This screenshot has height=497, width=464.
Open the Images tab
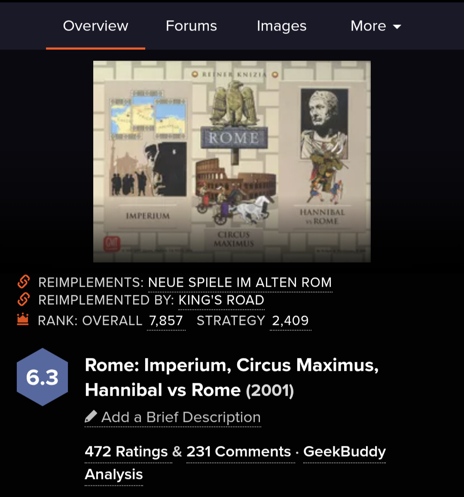click(281, 26)
